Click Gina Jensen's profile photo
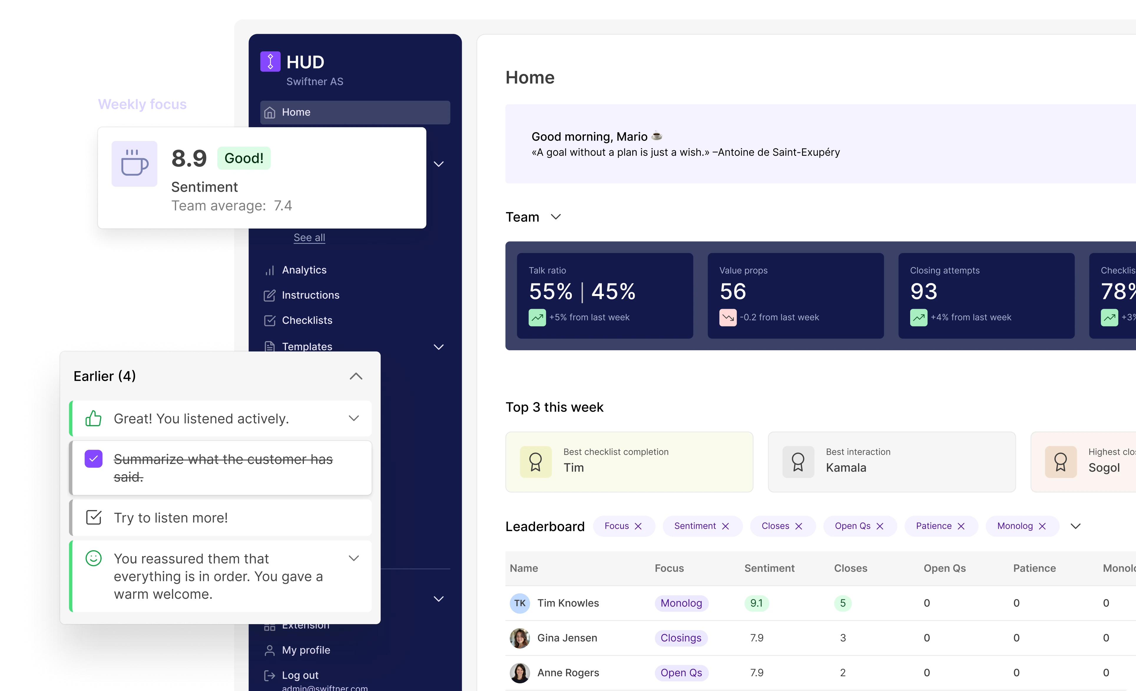The height and width of the screenshot is (691, 1136). pos(520,638)
